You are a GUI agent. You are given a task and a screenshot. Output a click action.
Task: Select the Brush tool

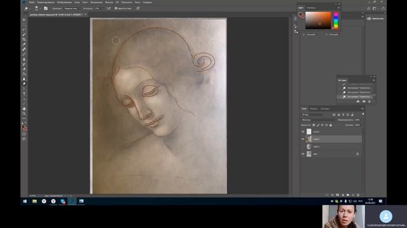click(24, 54)
